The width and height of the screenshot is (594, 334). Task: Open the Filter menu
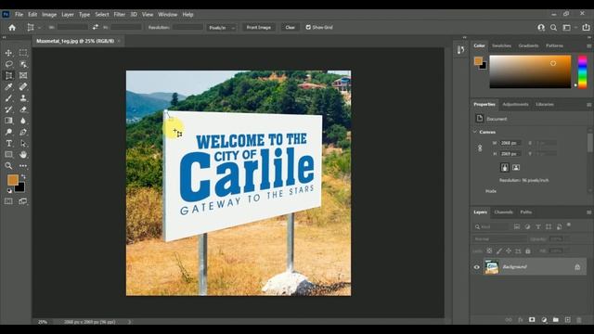[120, 15]
